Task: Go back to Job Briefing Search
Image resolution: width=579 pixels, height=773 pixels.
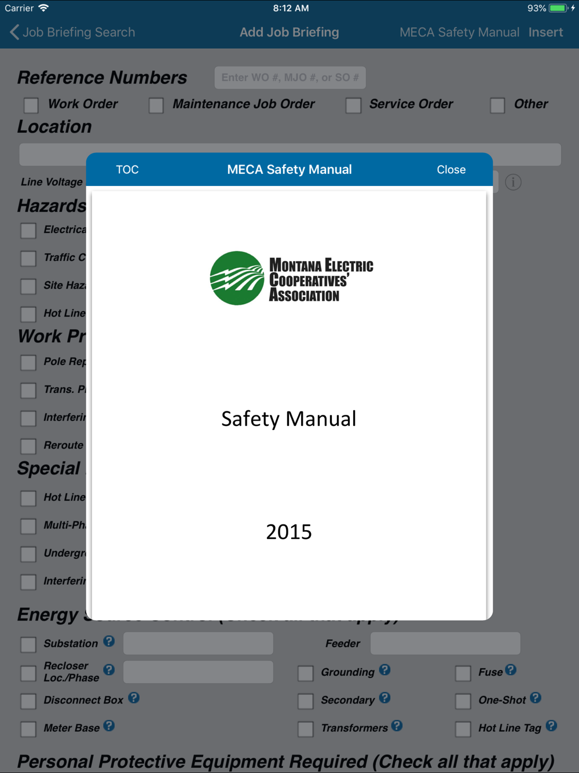Action: (72, 32)
